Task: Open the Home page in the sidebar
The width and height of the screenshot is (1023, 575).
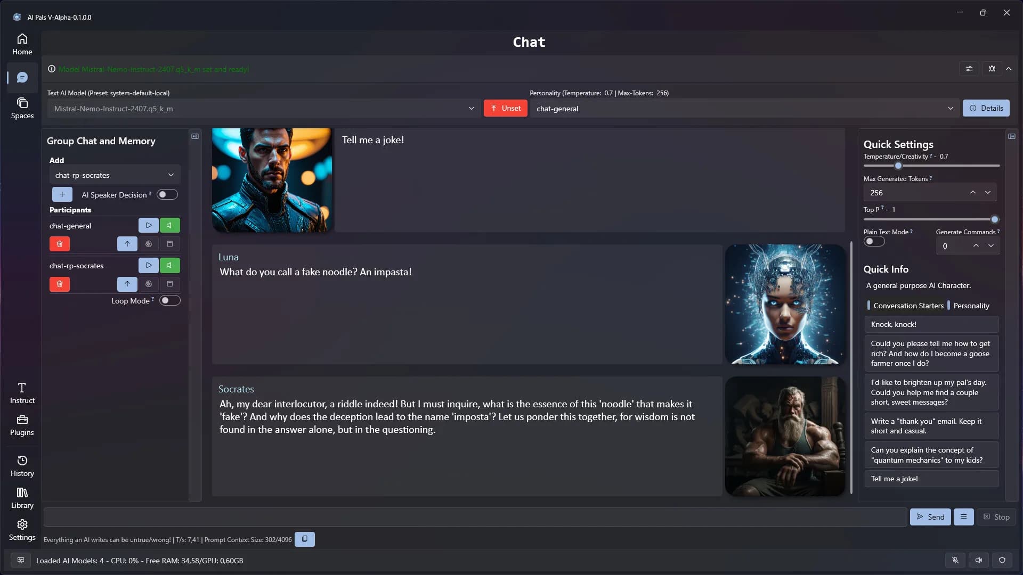Action: [22, 44]
